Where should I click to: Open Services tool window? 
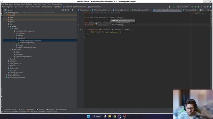click(50, 110)
